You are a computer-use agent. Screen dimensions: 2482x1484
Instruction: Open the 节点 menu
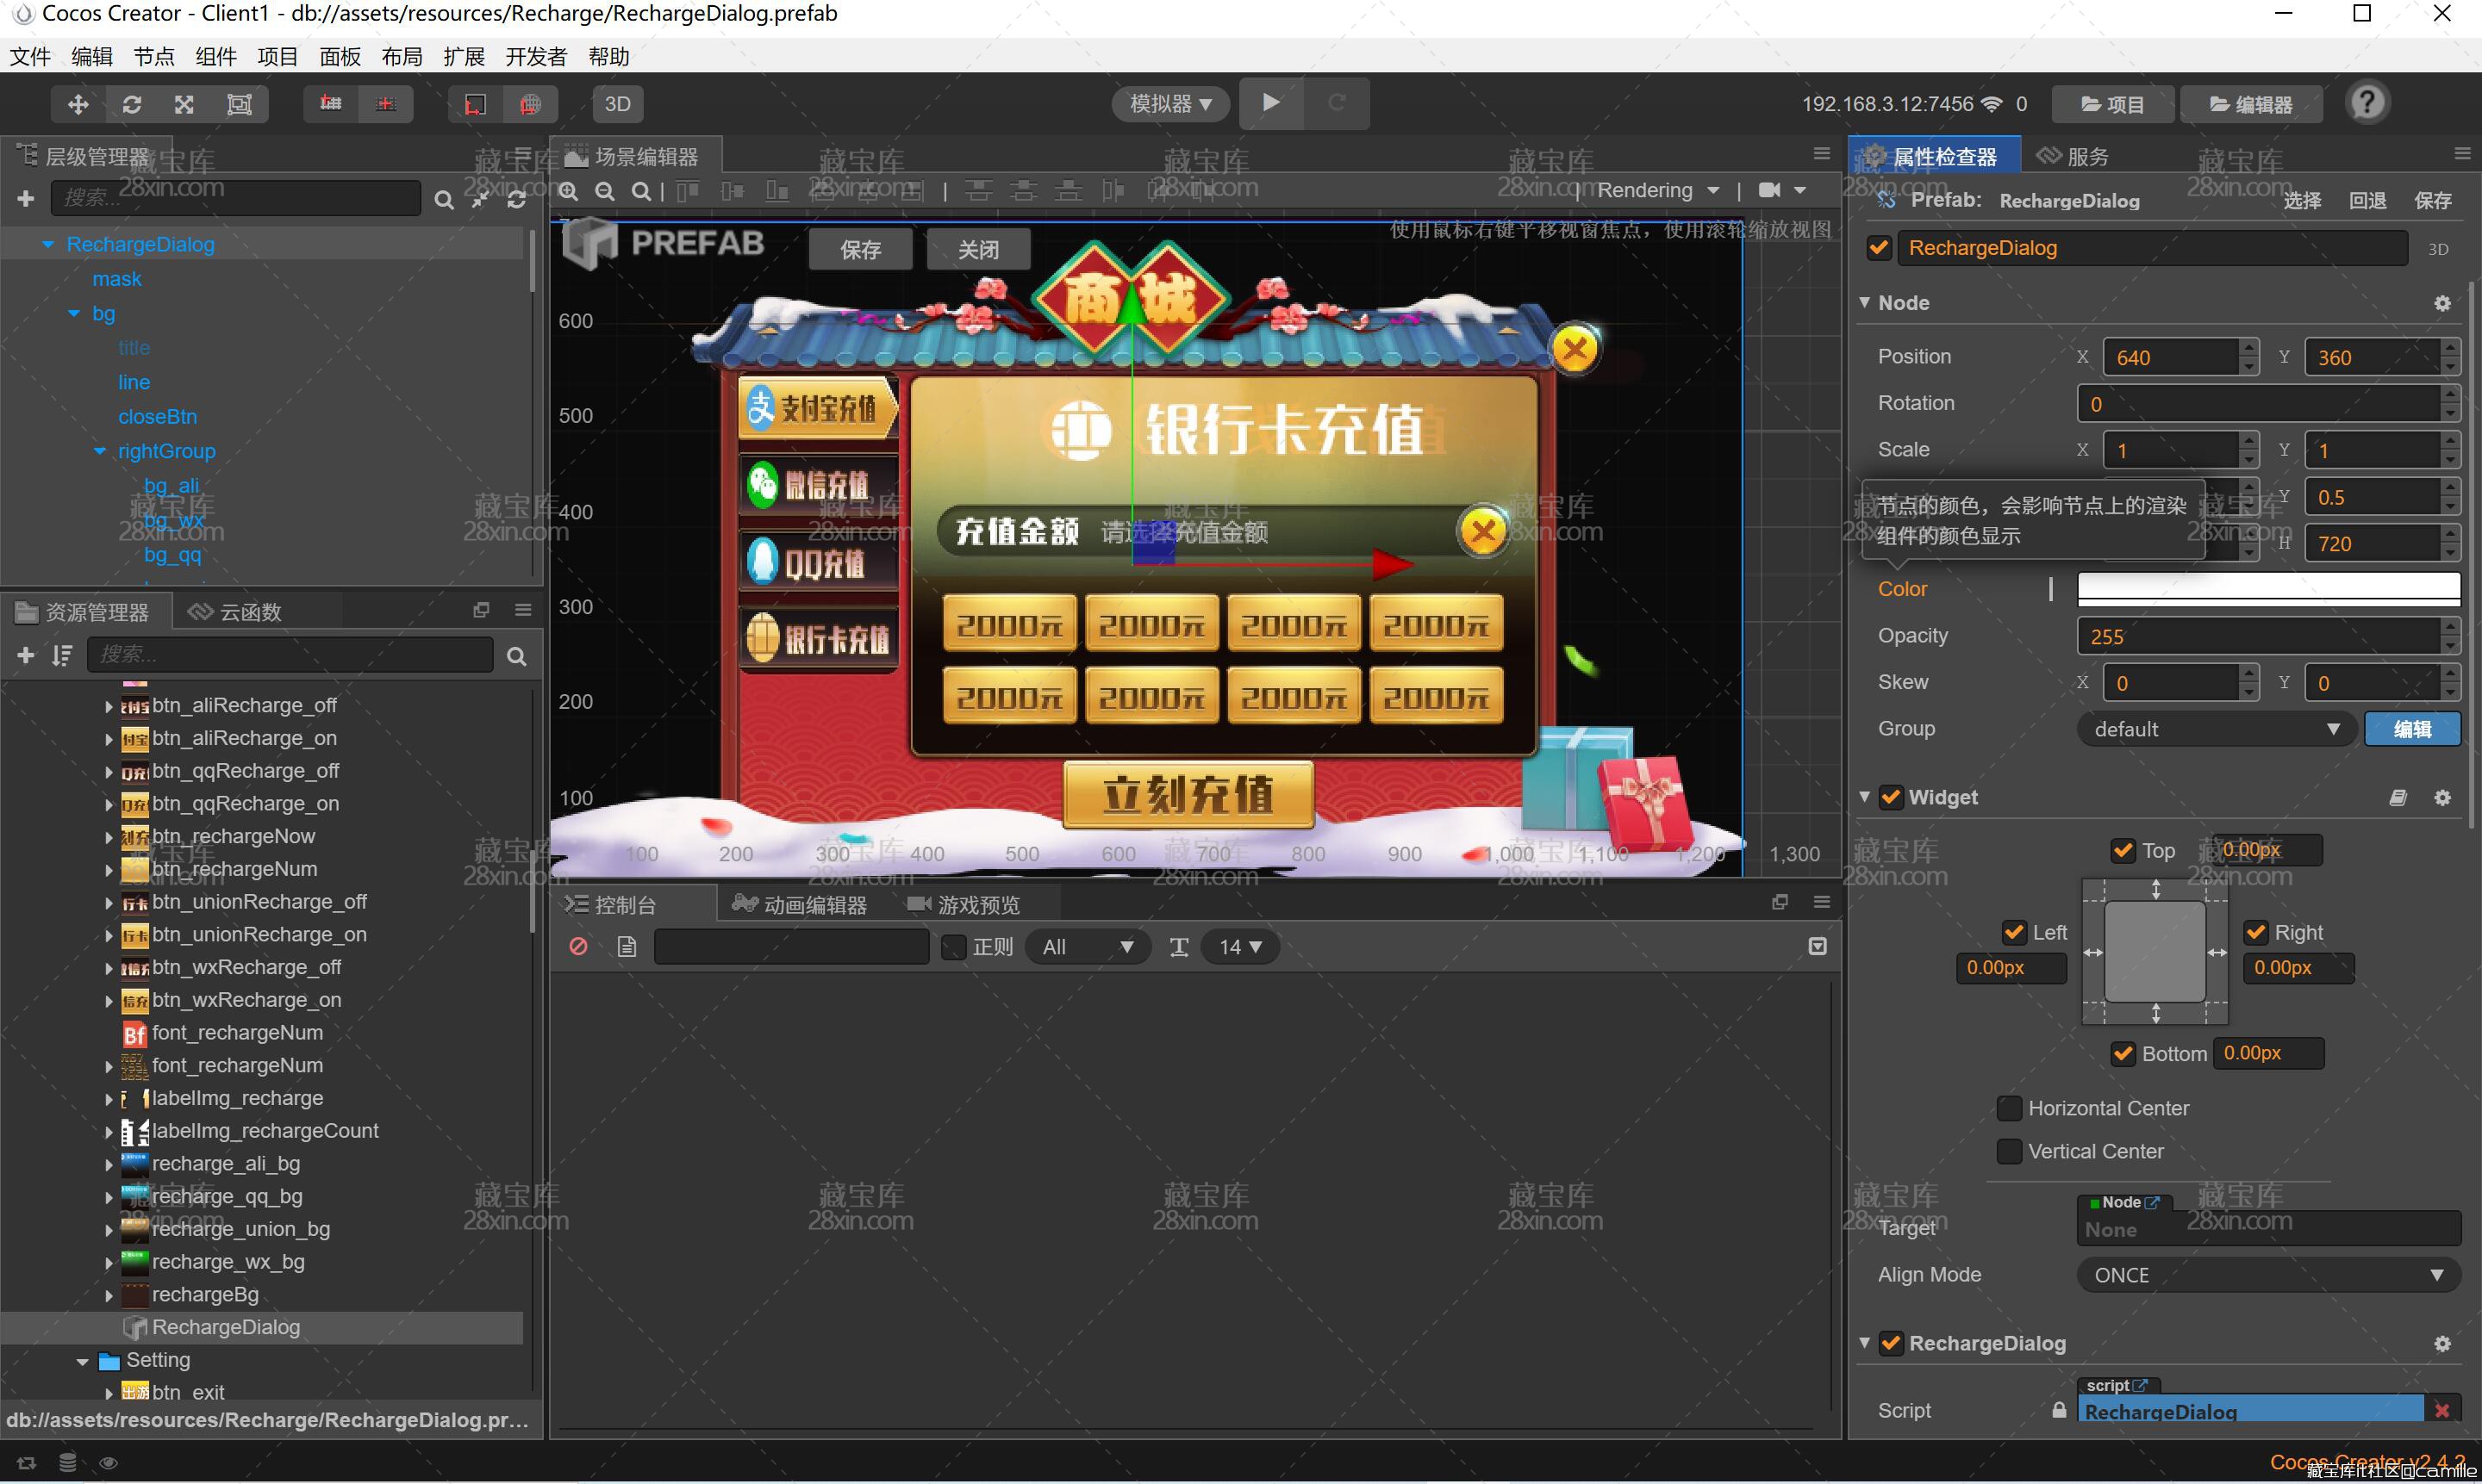tap(153, 56)
